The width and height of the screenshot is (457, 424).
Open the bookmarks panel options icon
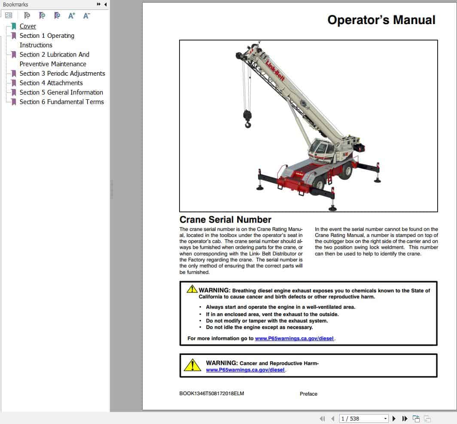8,15
